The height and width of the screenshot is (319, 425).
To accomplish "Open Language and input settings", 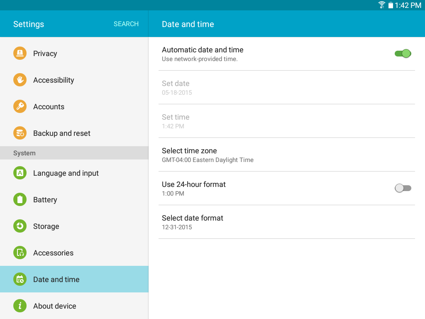I will pos(74,173).
